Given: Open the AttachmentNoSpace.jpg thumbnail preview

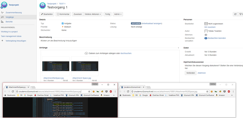Looking at the screenshot, I should (x=56, y=66).
